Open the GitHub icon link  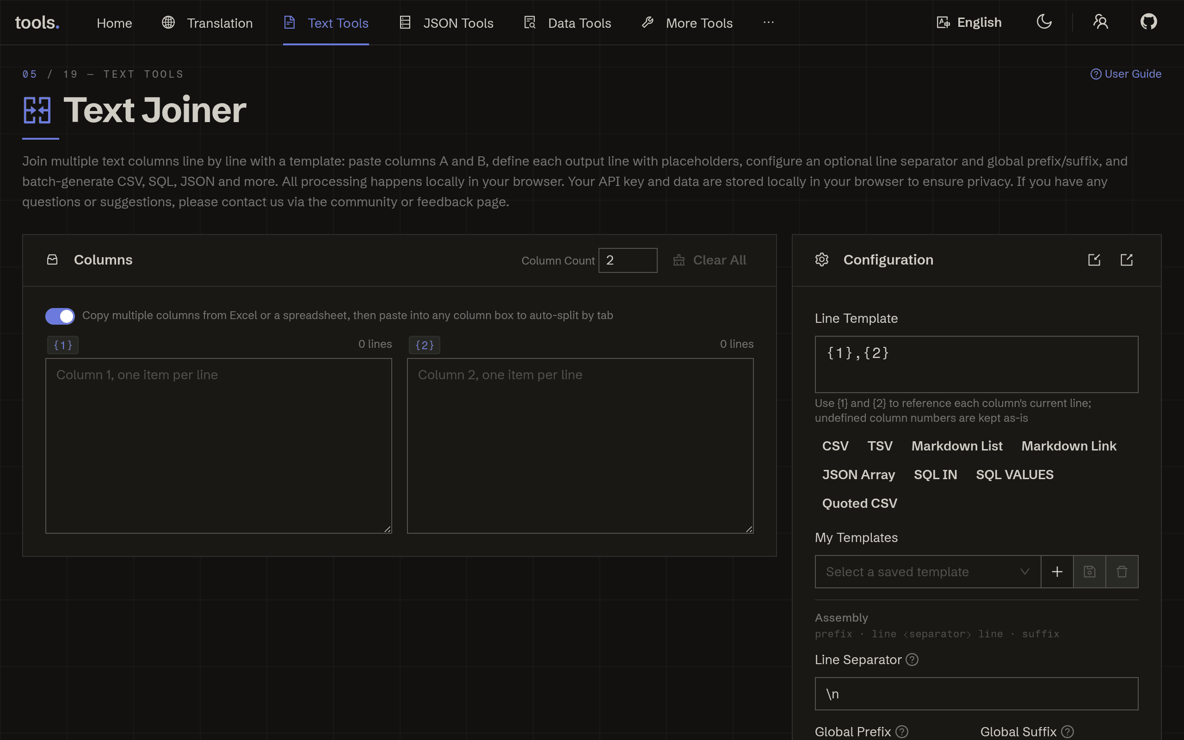(x=1149, y=22)
